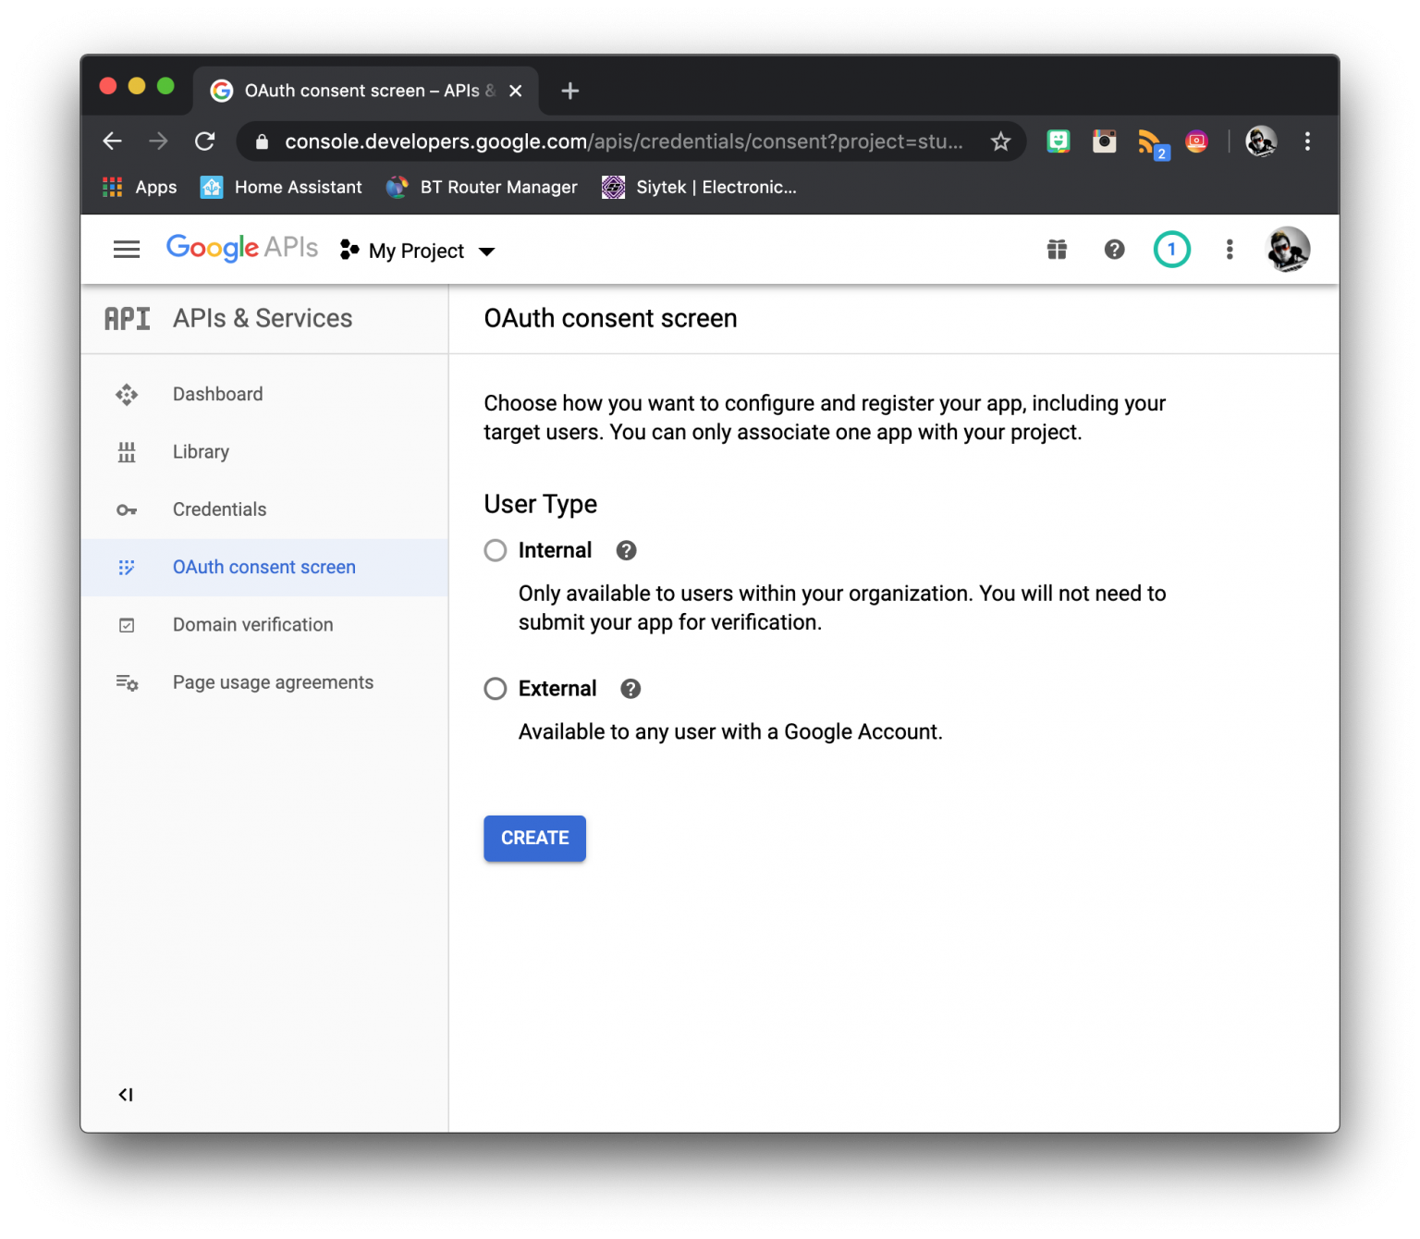Click the help tooltip beside Internal
This screenshot has height=1239, width=1420.
(x=626, y=550)
